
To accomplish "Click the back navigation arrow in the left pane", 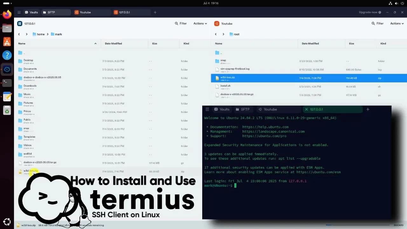I will [x=19, y=34].
